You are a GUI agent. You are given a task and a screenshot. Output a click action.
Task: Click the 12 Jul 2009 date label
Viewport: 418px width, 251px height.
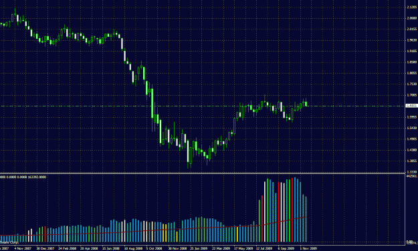pos(264,248)
